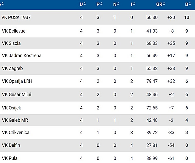Viewport: 195px width, 163px height.
Task: Click sort arrows of the team name column
Action: click(x=2, y=4)
